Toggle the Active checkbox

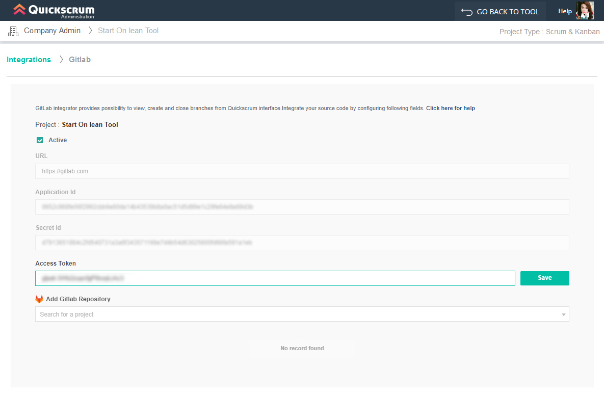[40, 140]
